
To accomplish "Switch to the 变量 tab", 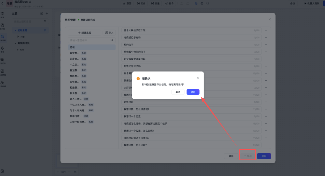I will 156,3.
